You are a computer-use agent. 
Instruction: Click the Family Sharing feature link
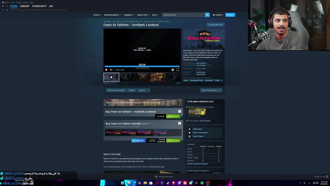click(198, 136)
